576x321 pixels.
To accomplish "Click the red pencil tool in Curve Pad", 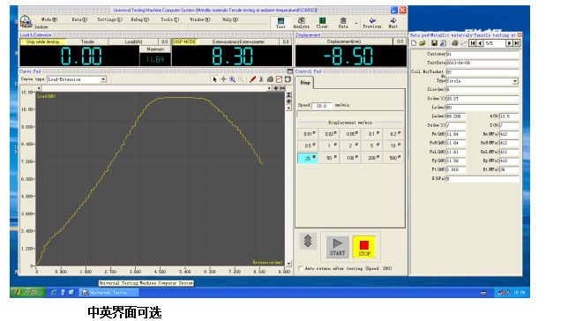I will click(x=252, y=79).
